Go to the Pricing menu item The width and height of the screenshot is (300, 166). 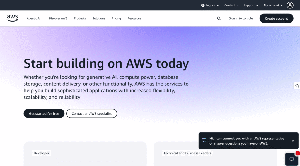click(116, 18)
